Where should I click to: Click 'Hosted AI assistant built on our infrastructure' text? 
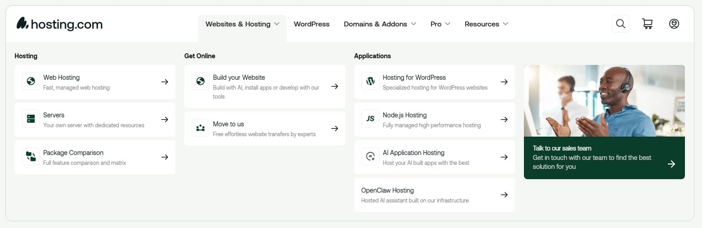pos(415,201)
